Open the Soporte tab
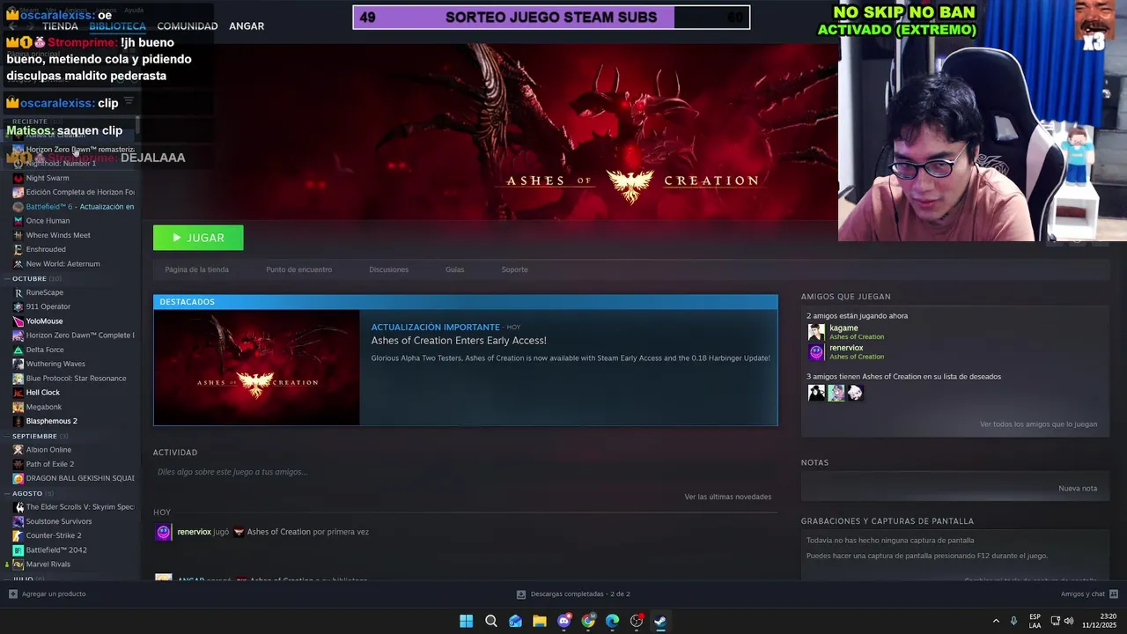Screen dimensions: 1127x634 tap(514, 269)
